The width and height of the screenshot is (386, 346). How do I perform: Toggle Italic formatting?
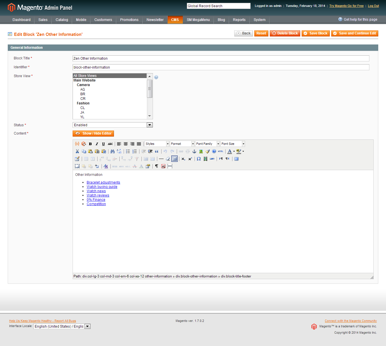pyautogui.click(x=97, y=144)
